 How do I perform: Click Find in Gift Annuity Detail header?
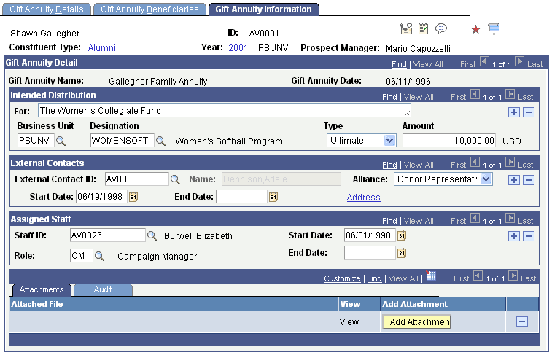[399, 64]
